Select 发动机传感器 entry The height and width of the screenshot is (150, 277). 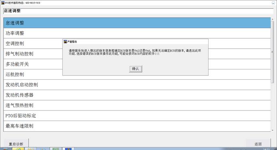point(137,95)
